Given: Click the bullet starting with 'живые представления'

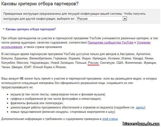Looking at the screenshot, I should coord(63,112).
